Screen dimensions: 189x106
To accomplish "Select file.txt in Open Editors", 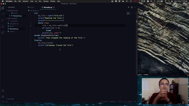I will tap(15, 13).
